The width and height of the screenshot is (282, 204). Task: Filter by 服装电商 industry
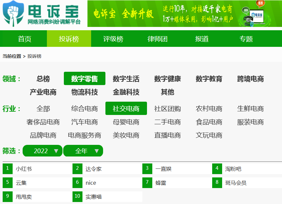click(250, 122)
